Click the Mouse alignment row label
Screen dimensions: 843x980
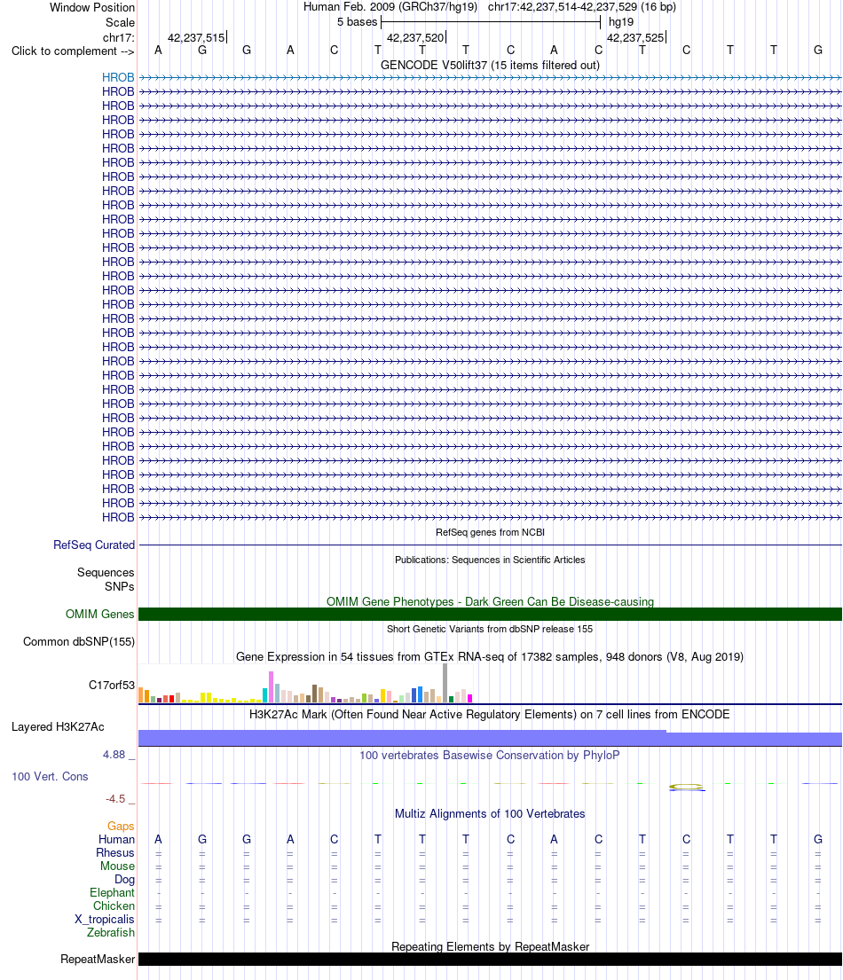pos(117,866)
